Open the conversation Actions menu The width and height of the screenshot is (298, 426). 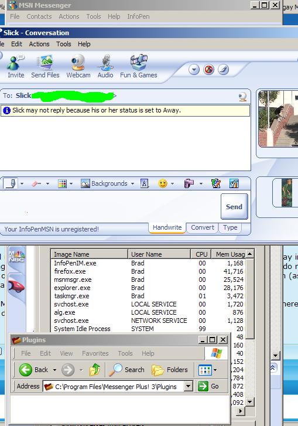[x=39, y=44]
